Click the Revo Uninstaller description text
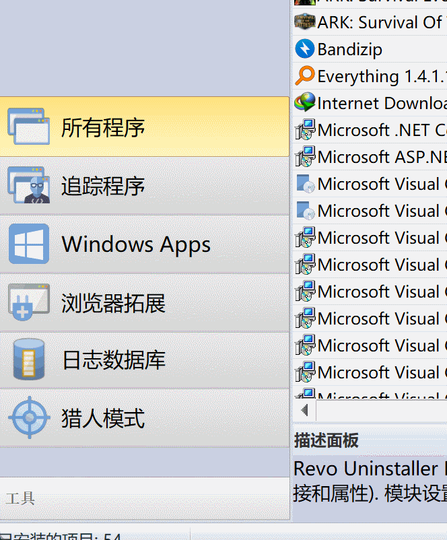Viewport: 447px width, 540px height. point(370,481)
